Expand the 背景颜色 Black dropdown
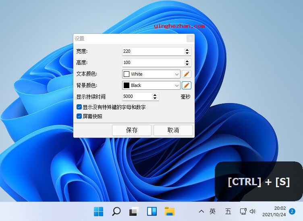 point(176,85)
